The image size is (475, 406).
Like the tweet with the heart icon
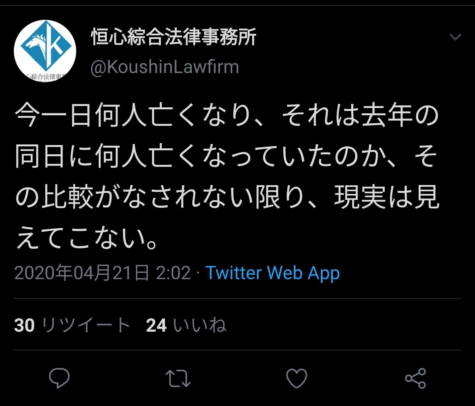[297, 378]
